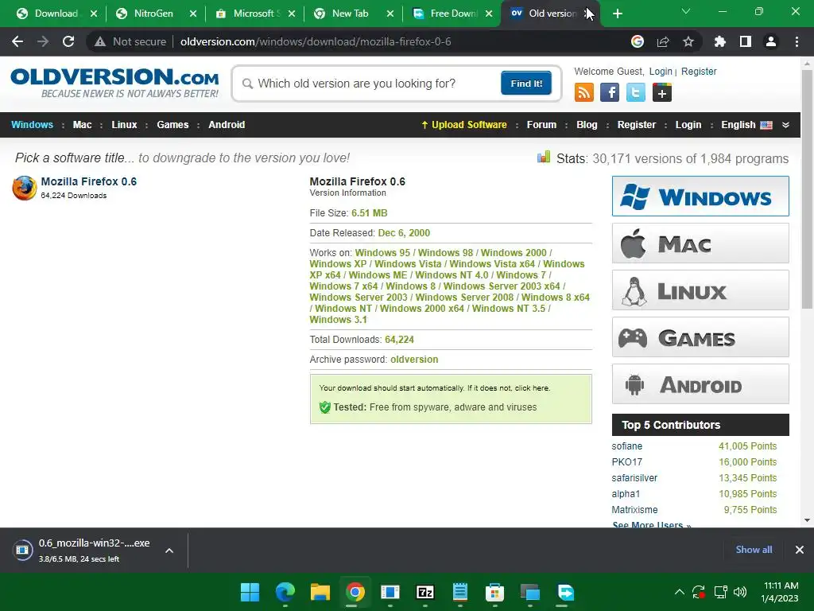The height and width of the screenshot is (611, 814).
Task: Open the Extensions puzzle icon
Action: [720, 41]
